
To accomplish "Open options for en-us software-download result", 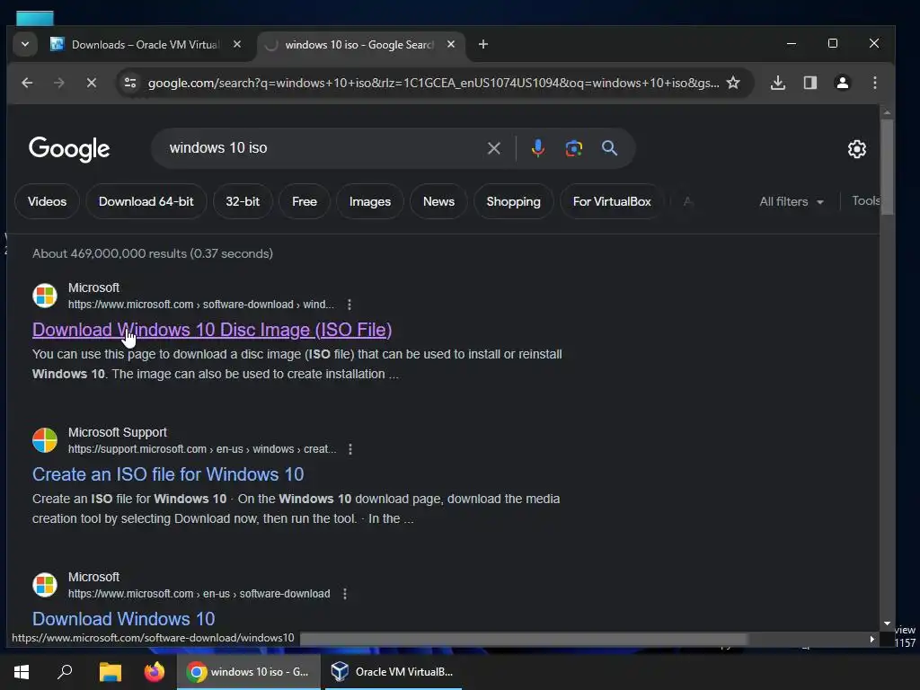I will (x=345, y=594).
